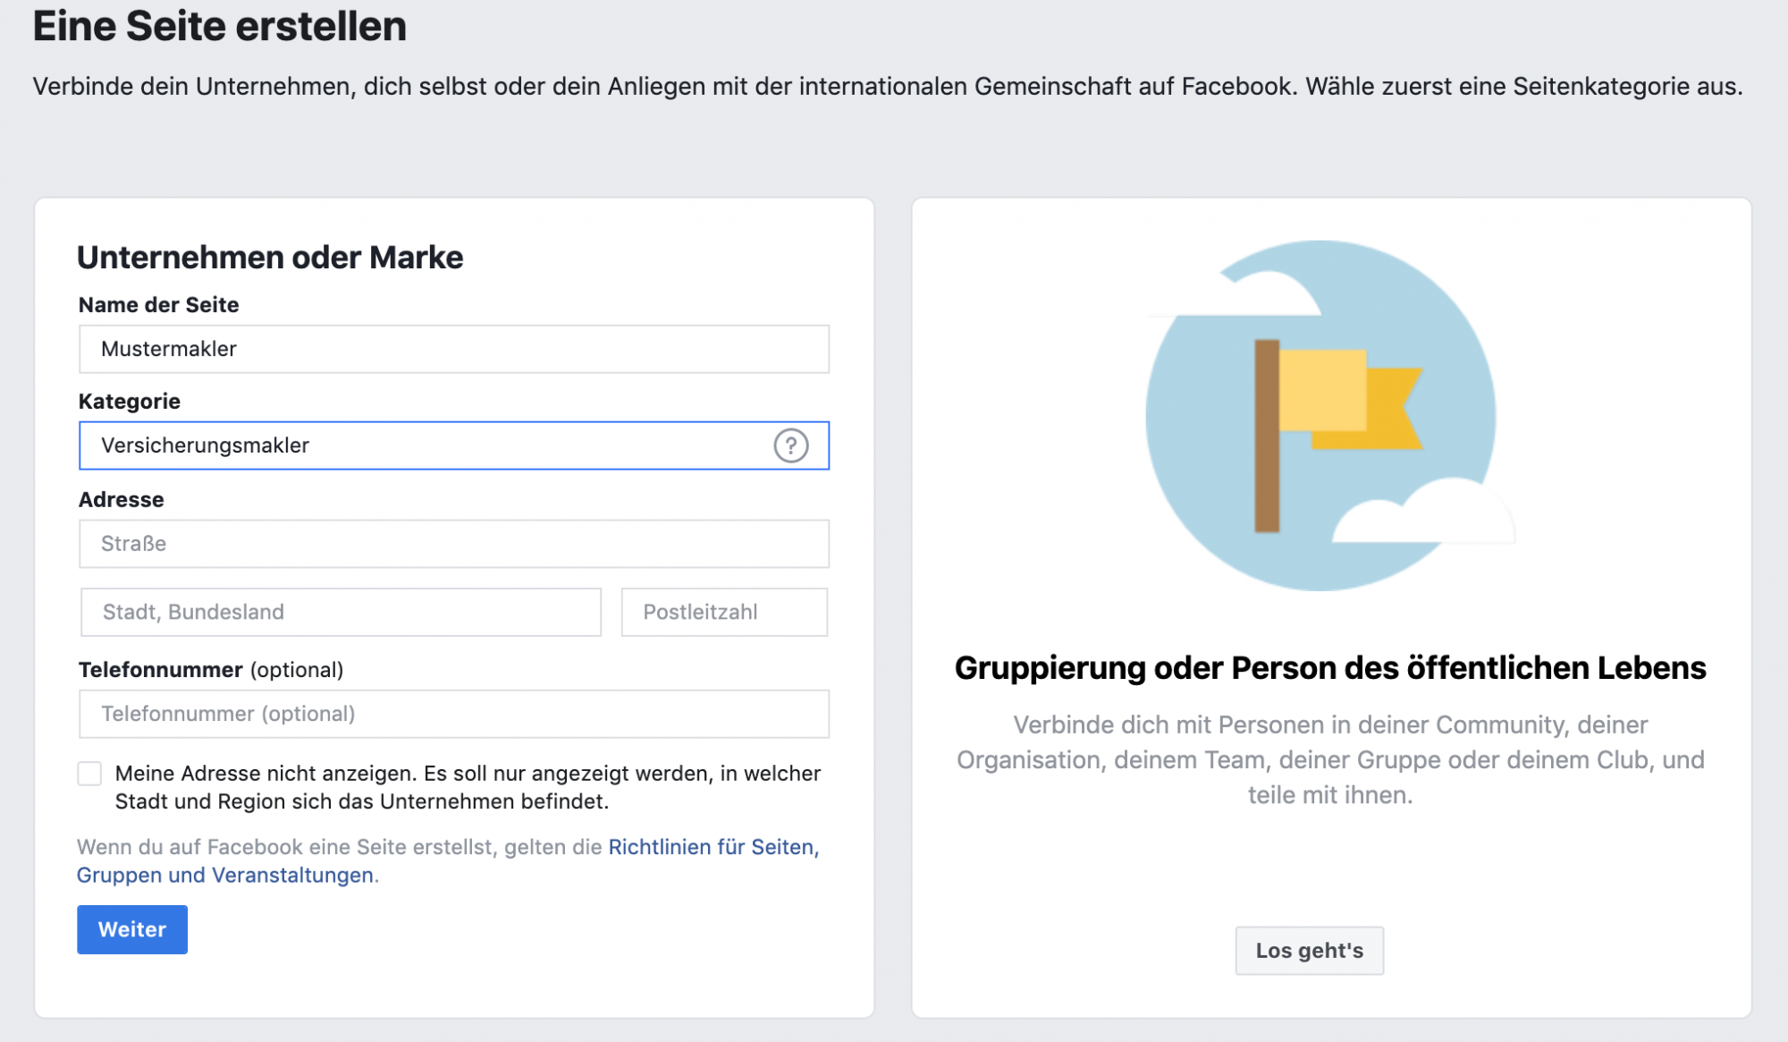
Task: Click the Stadt, Bundesland field
Action: pos(341,612)
